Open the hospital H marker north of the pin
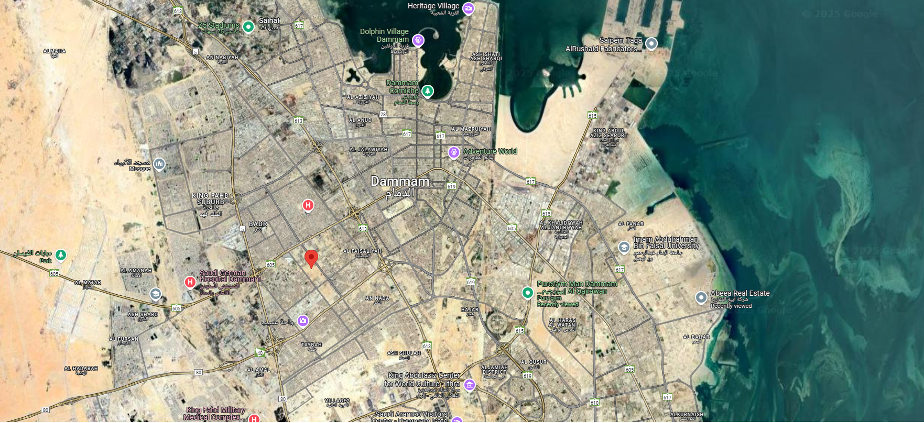Image resolution: width=924 pixels, height=423 pixels. coord(308,206)
